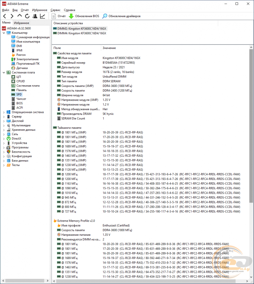Screen dimensions: 254x284
Task: Expand the Программы tree node
Action: (4, 147)
